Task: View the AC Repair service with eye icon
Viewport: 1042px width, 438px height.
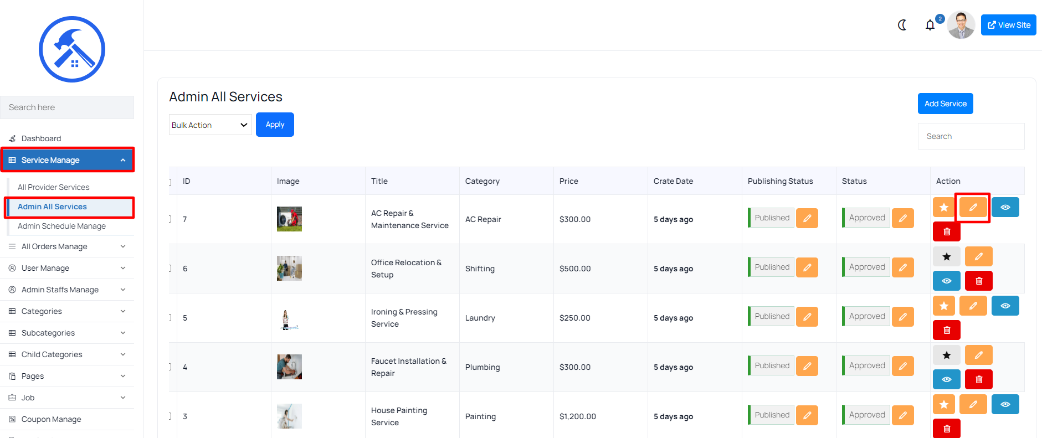Action: point(1005,207)
